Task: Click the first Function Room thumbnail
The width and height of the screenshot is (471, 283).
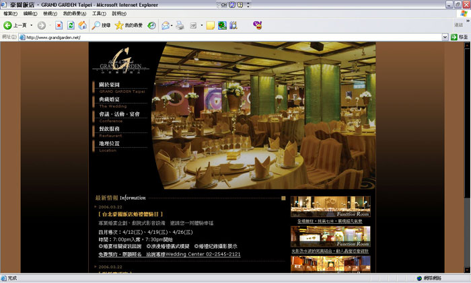Action: (x=330, y=207)
